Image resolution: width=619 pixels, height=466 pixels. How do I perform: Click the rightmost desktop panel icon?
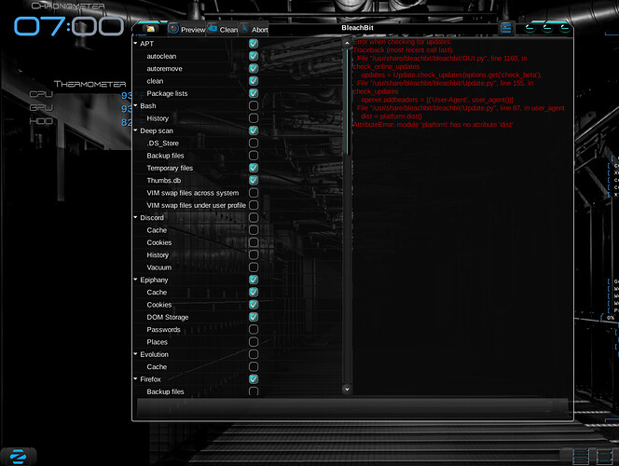pyautogui.click(x=603, y=456)
